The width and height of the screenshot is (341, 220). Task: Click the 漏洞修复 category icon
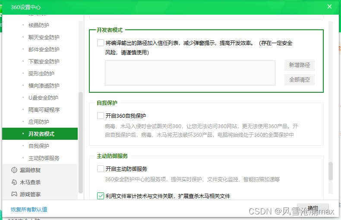tap(14, 170)
